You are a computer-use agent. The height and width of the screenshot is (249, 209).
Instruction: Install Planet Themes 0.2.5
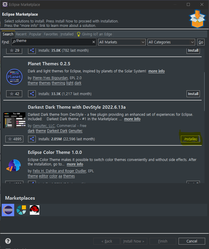pyautogui.click(x=193, y=94)
